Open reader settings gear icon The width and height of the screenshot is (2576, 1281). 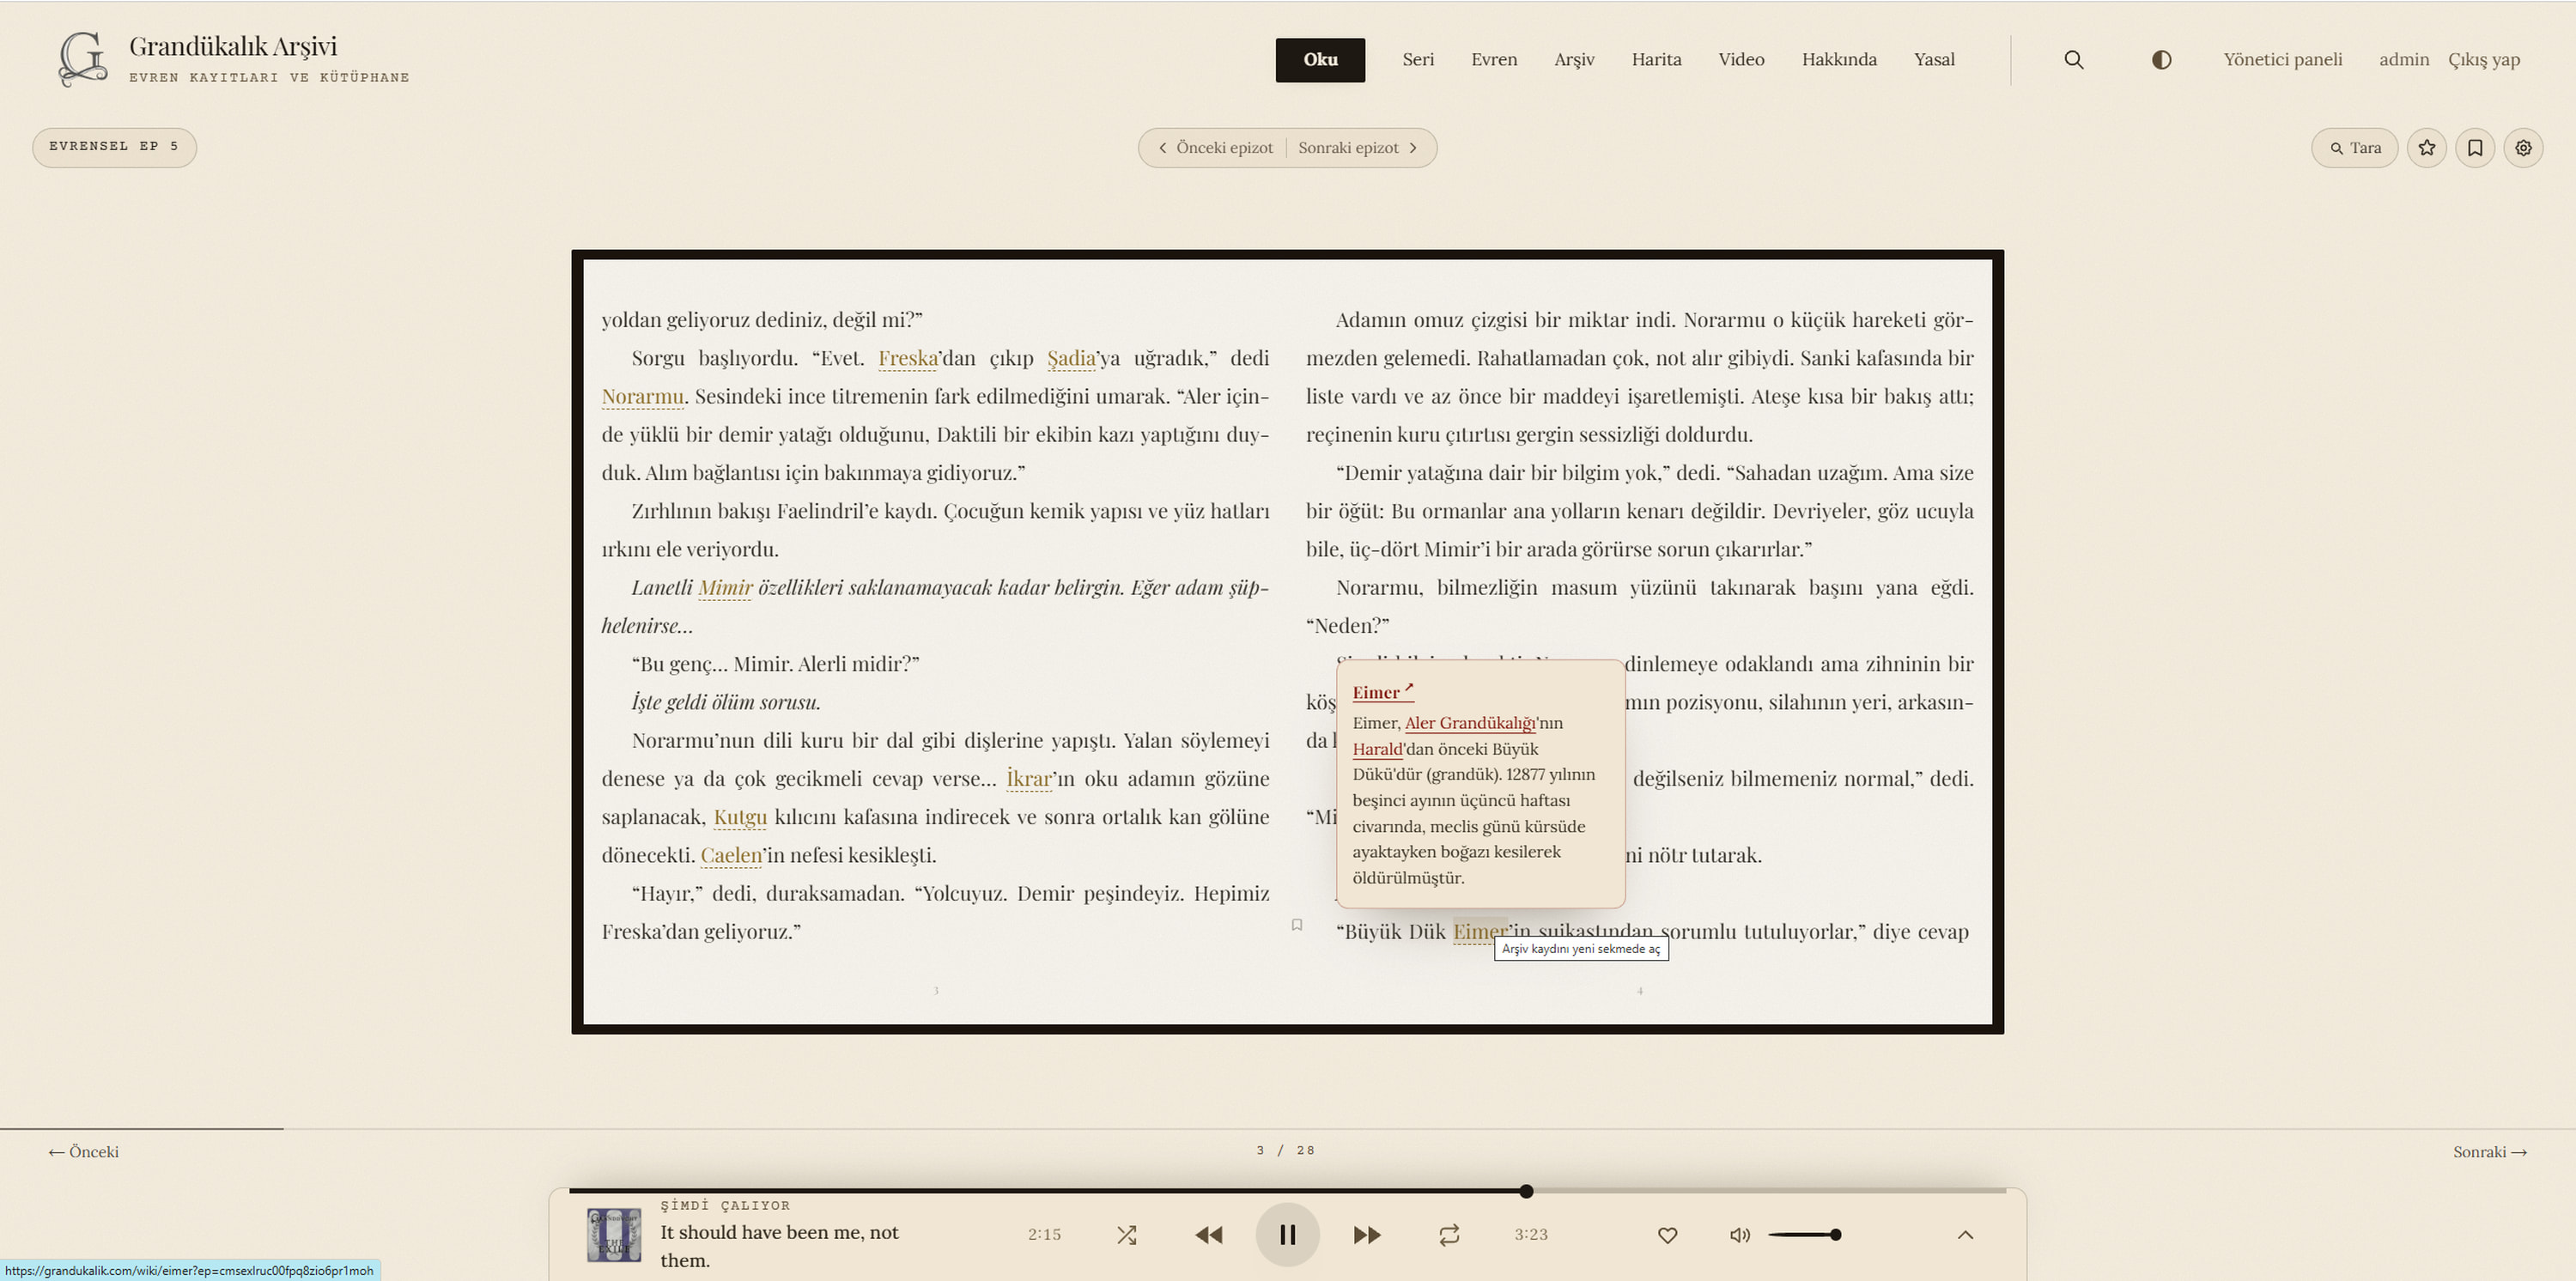pyautogui.click(x=2524, y=148)
